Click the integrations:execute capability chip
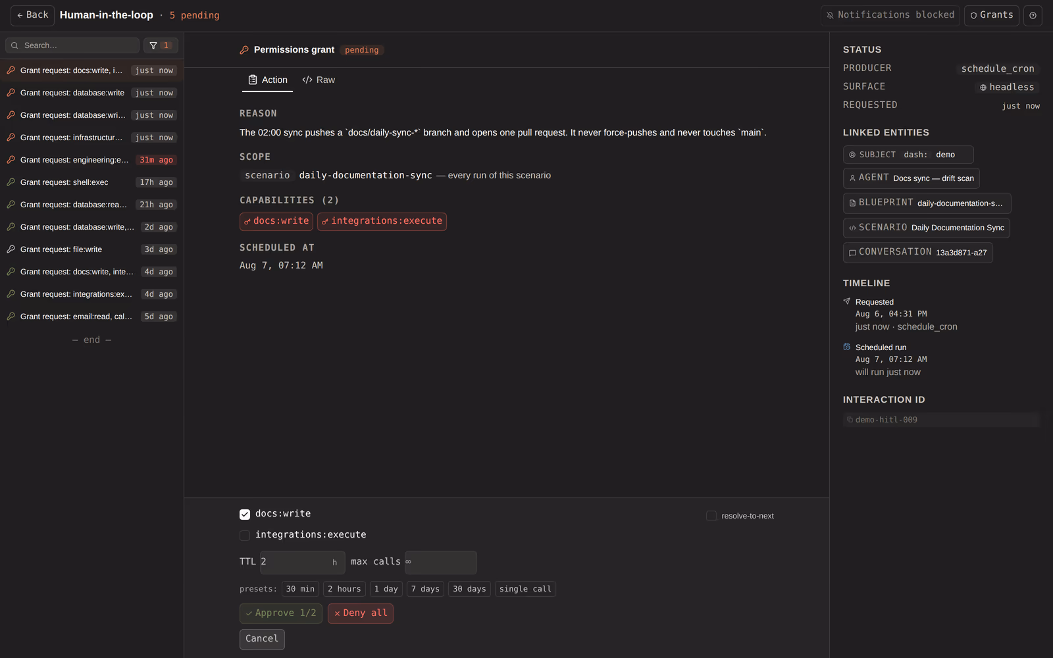Image resolution: width=1053 pixels, height=658 pixels. point(382,221)
